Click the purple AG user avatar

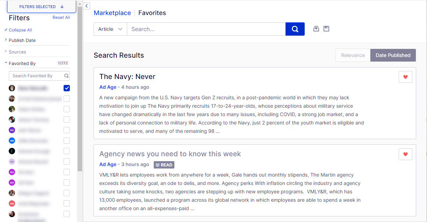click(12, 130)
